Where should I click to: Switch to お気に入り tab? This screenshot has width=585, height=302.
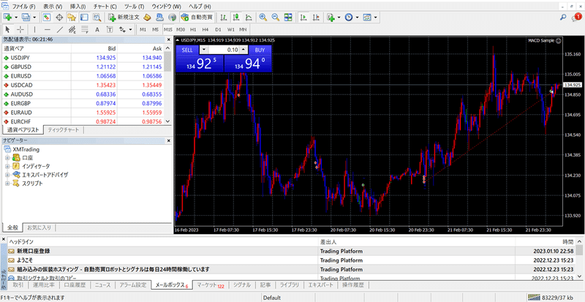coord(41,227)
